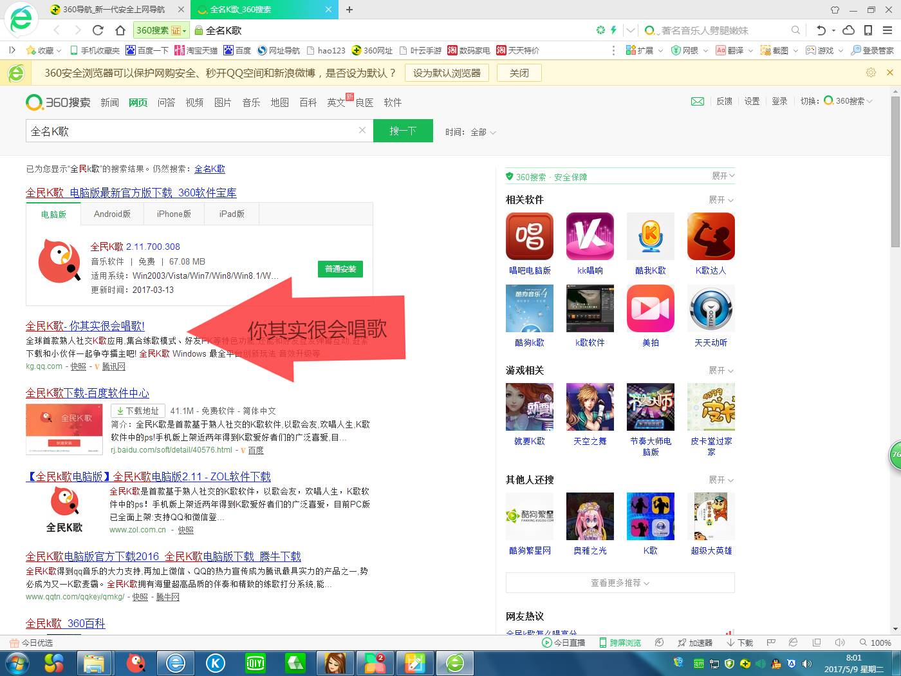The image size is (901, 676).
Task: Open 截图 screenshot toolbar item
Action: tap(779, 50)
